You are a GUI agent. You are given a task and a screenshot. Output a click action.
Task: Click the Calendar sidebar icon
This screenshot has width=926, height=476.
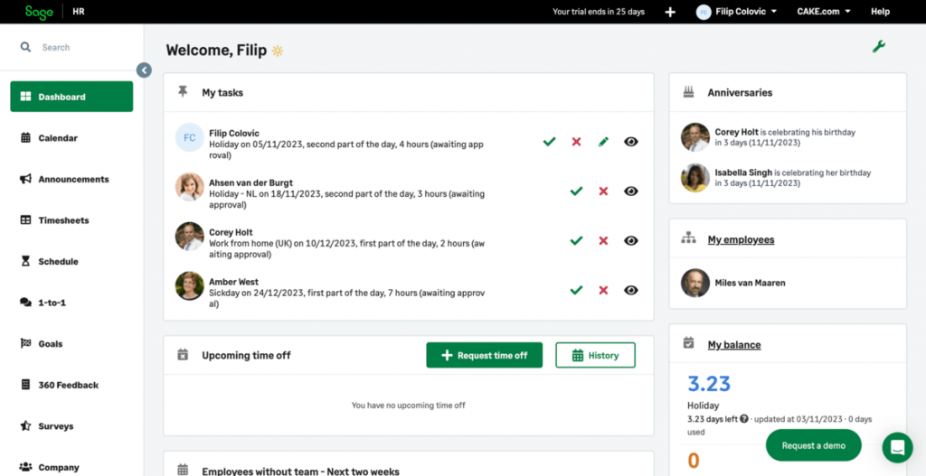tap(25, 138)
